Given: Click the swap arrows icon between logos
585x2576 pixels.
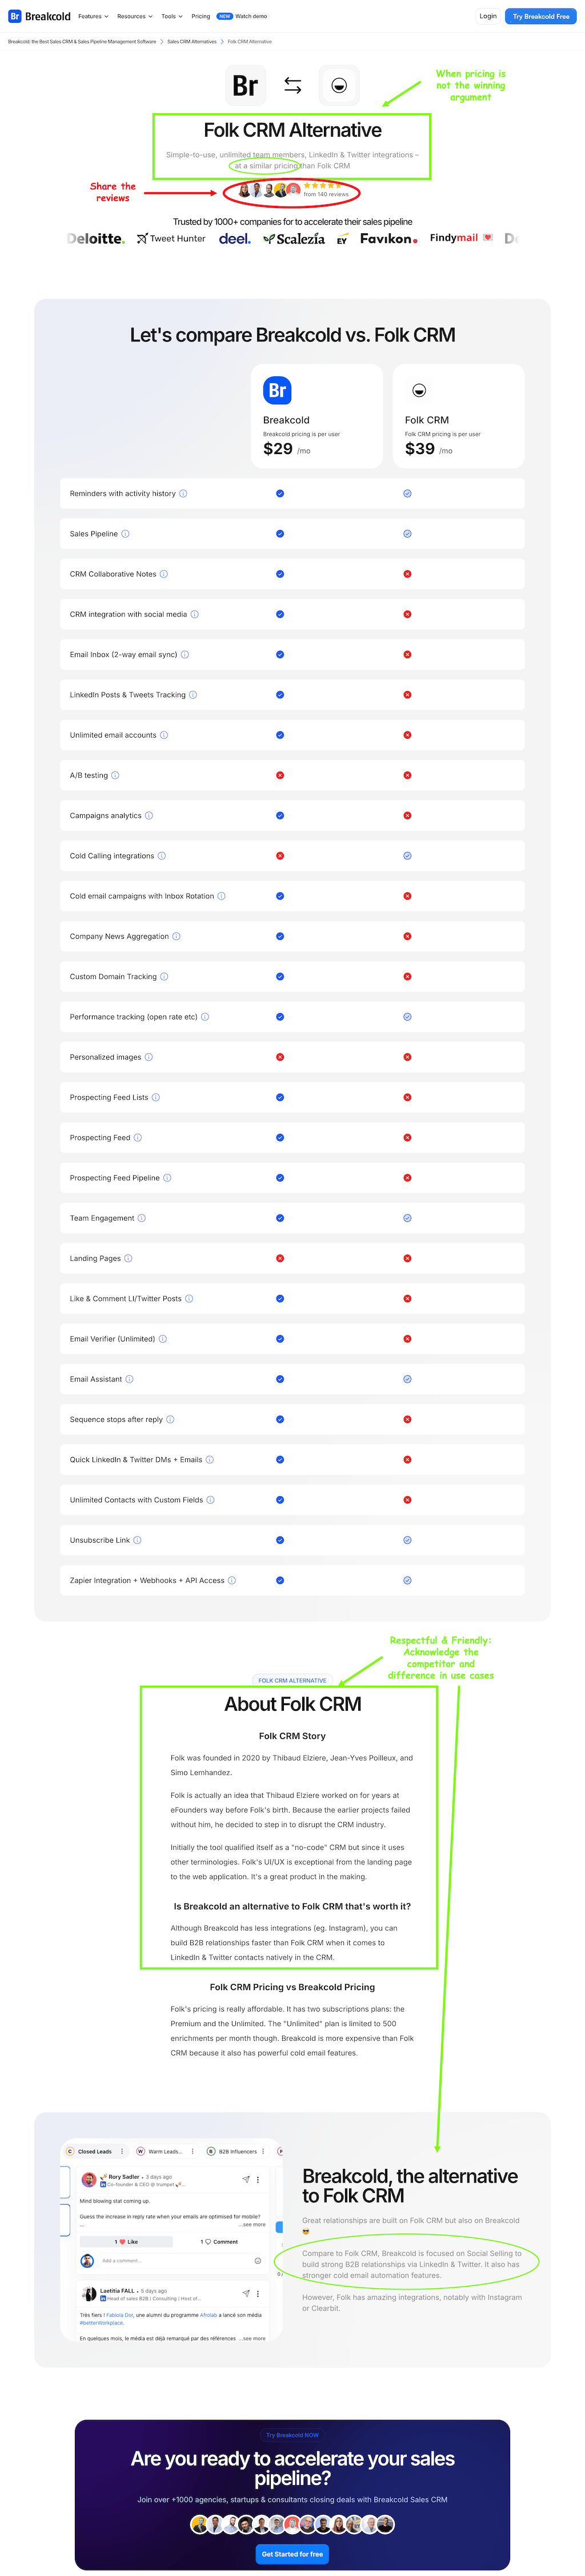Looking at the screenshot, I should point(292,86).
